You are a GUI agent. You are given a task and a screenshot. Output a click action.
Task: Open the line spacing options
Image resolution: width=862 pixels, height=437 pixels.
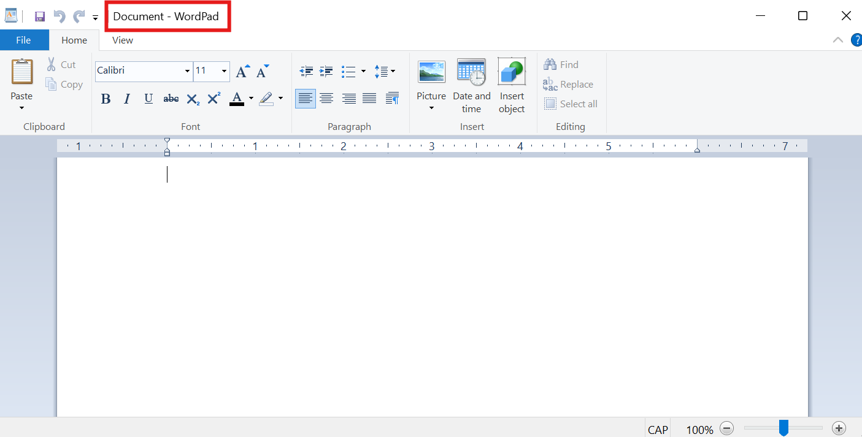385,72
